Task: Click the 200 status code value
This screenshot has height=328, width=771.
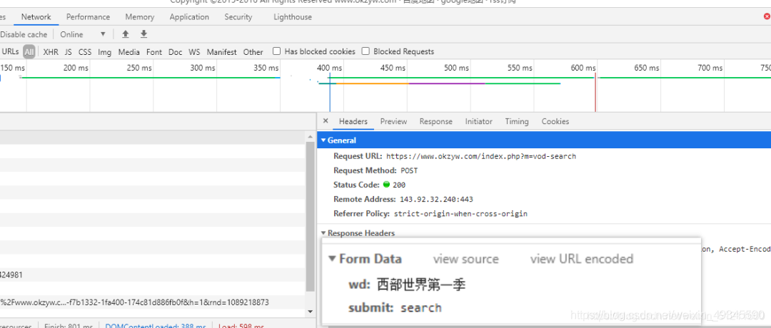Action: click(399, 185)
